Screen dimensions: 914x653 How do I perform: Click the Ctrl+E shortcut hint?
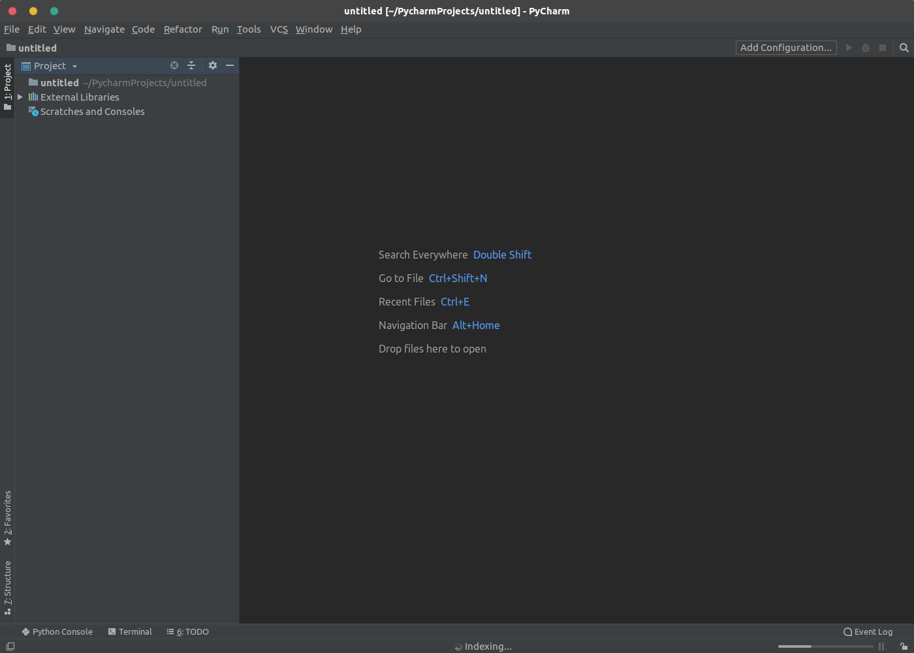tap(455, 302)
